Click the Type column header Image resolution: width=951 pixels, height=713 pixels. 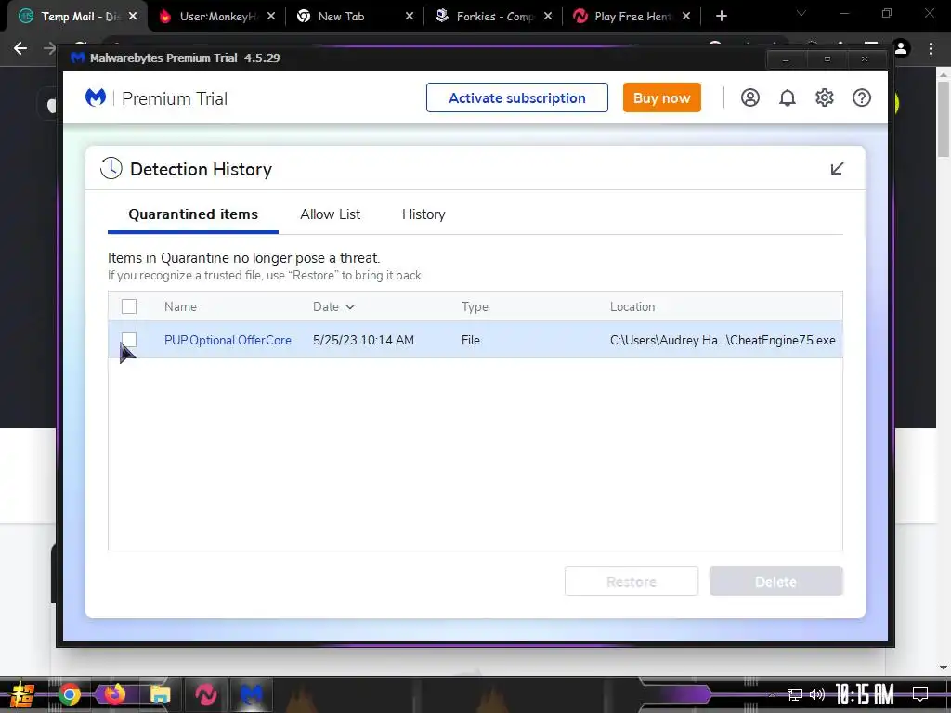click(475, 306)
